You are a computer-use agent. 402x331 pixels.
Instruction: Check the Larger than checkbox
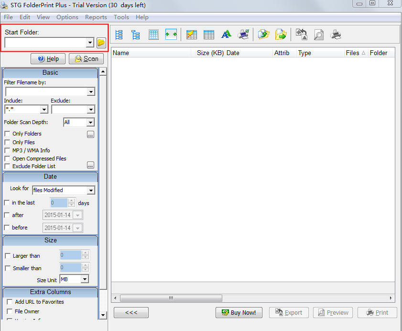pyautogui.click(x=8, y=256)
